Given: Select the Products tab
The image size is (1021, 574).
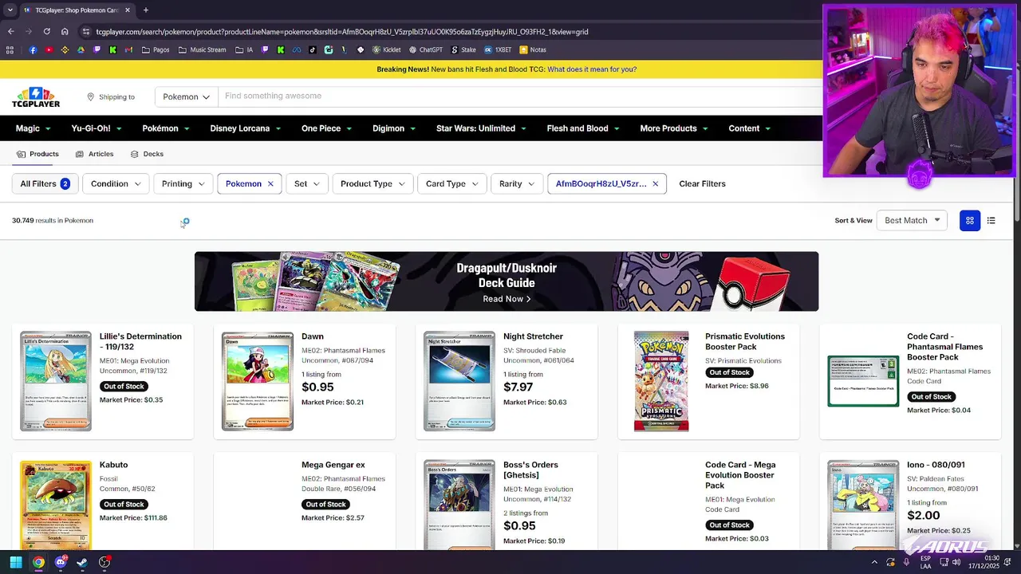Looking at the screenshot, I should coord(37,154).
